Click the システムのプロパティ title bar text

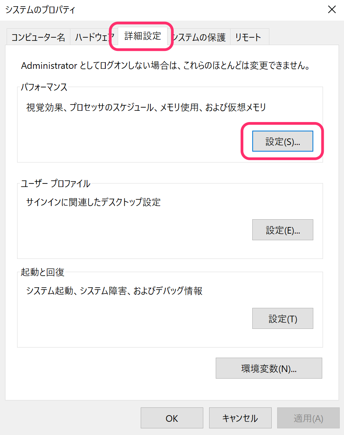click(40, 10)
